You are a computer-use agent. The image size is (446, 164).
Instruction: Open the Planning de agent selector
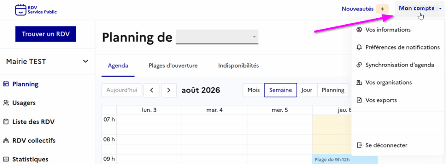click(x=217, y=37)
